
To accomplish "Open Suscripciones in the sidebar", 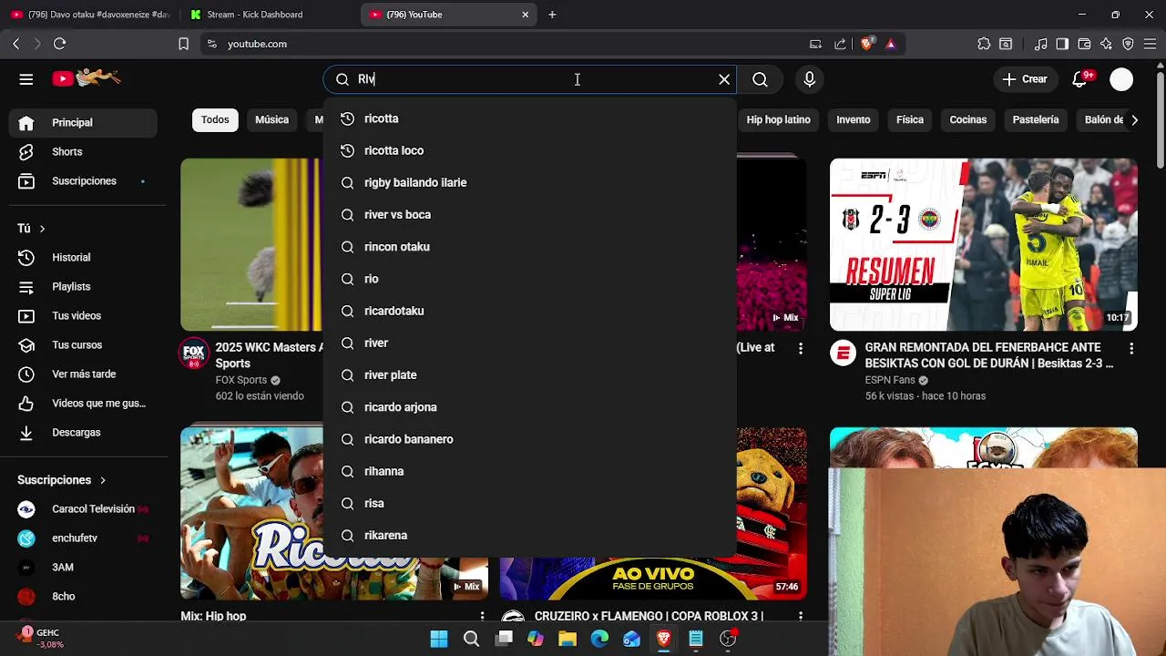I will coord(83,180).
